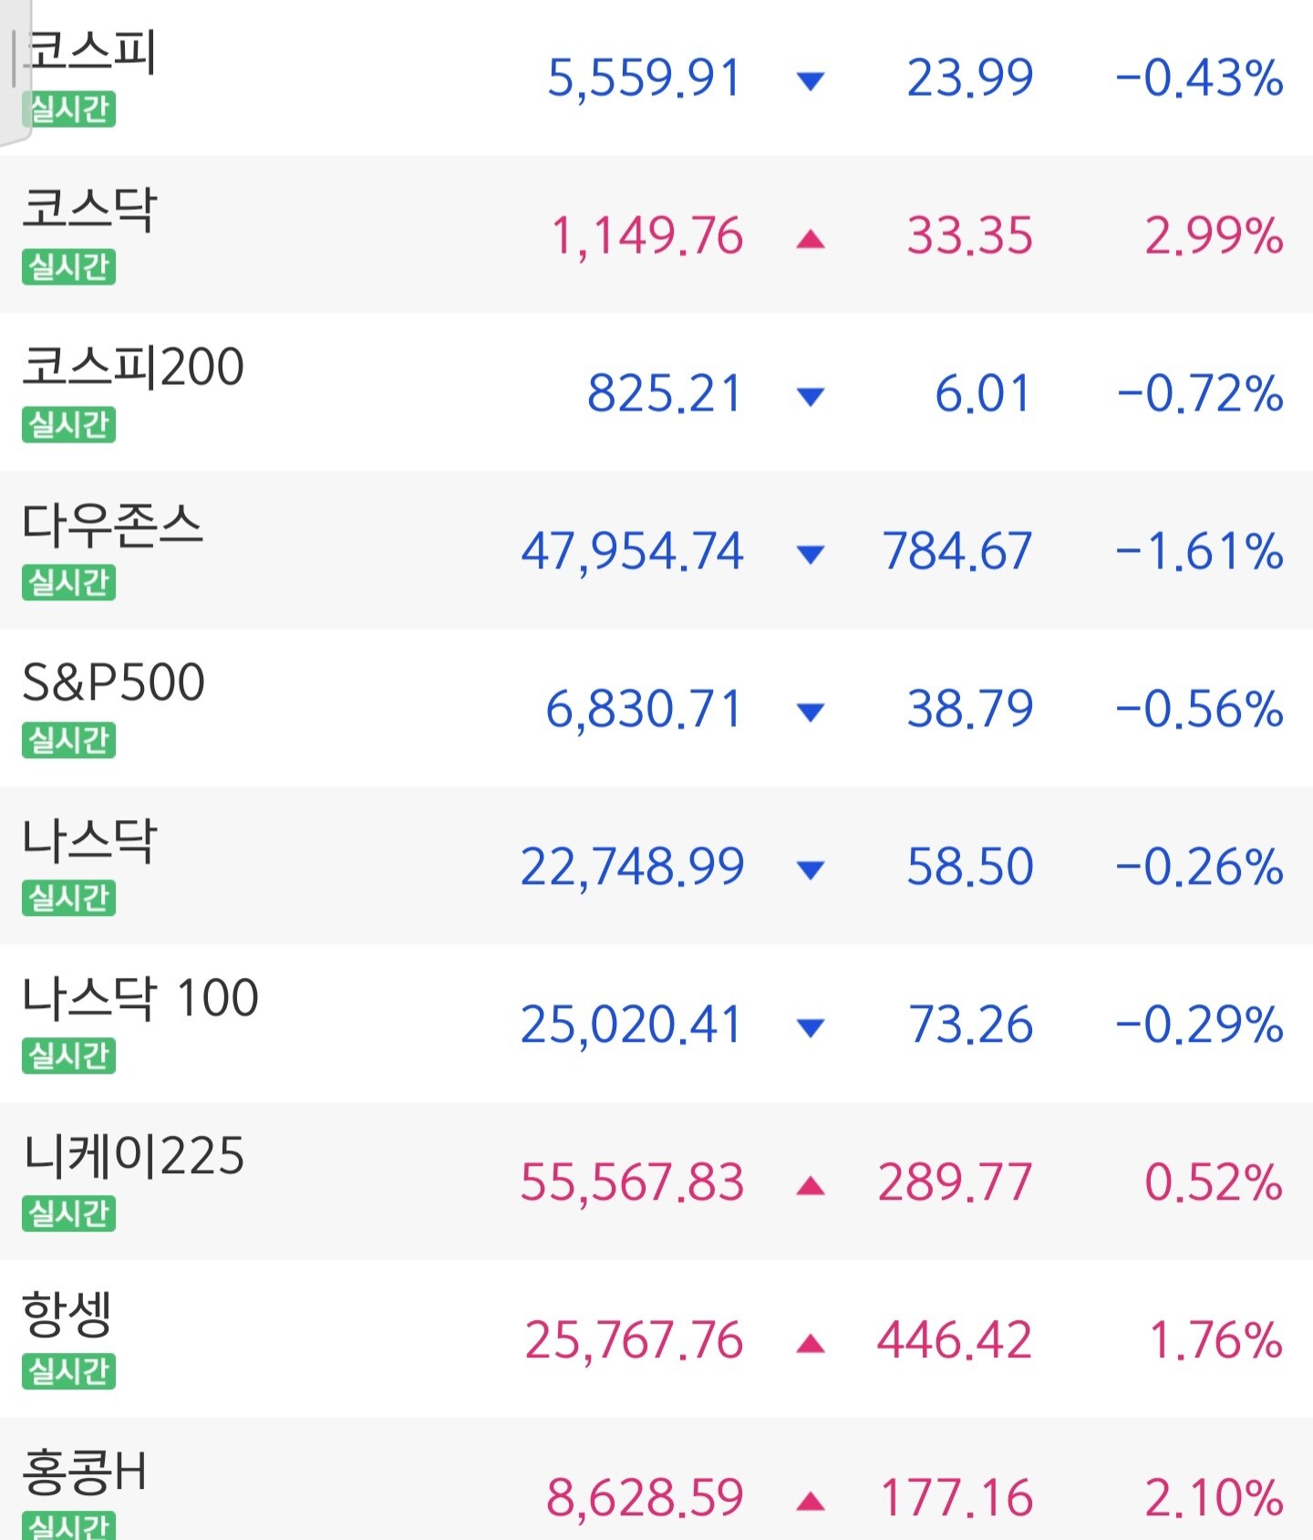Open the 홍콩H index entry
The image size is (1313, 1540).
tap(656, 1479)
